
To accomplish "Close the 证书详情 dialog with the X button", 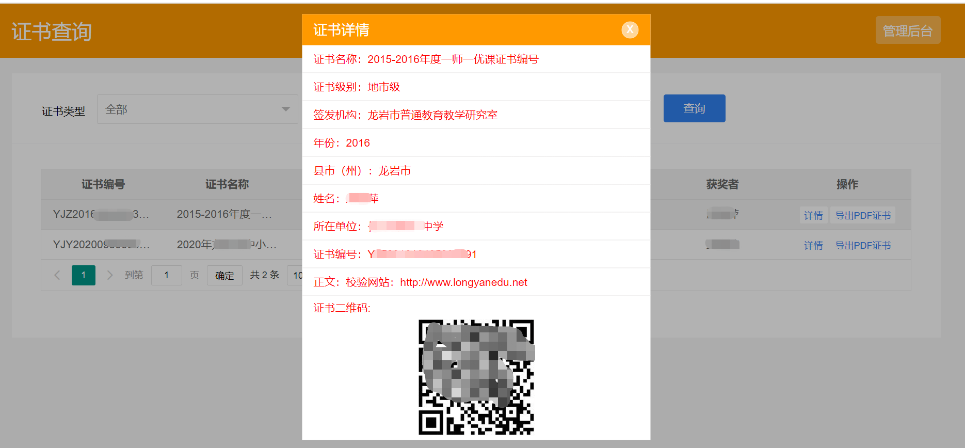I will click(x=630, y=30).
